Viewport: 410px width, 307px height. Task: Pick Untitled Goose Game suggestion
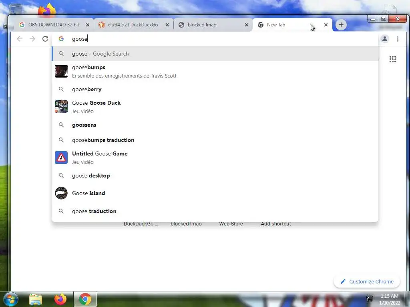pos(215,157)
